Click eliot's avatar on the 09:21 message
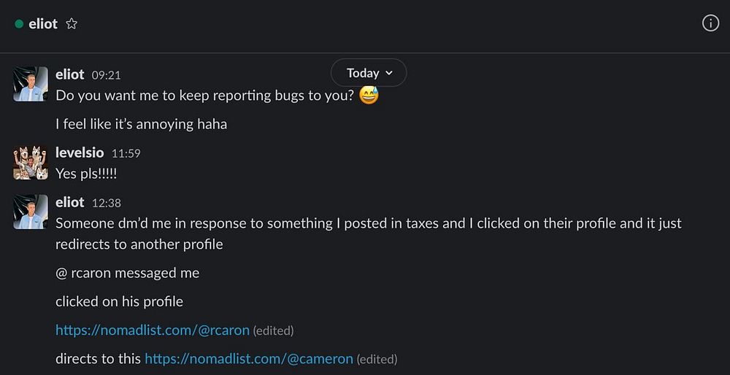Image resolution: width=730 pixels, height=375 pixels. click(x=31, y=84)
